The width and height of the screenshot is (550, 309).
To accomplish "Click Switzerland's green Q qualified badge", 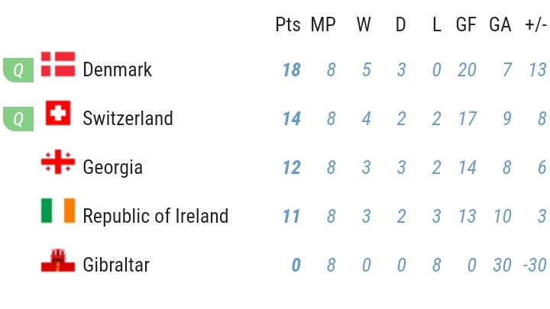I will [x=18, y=119].
